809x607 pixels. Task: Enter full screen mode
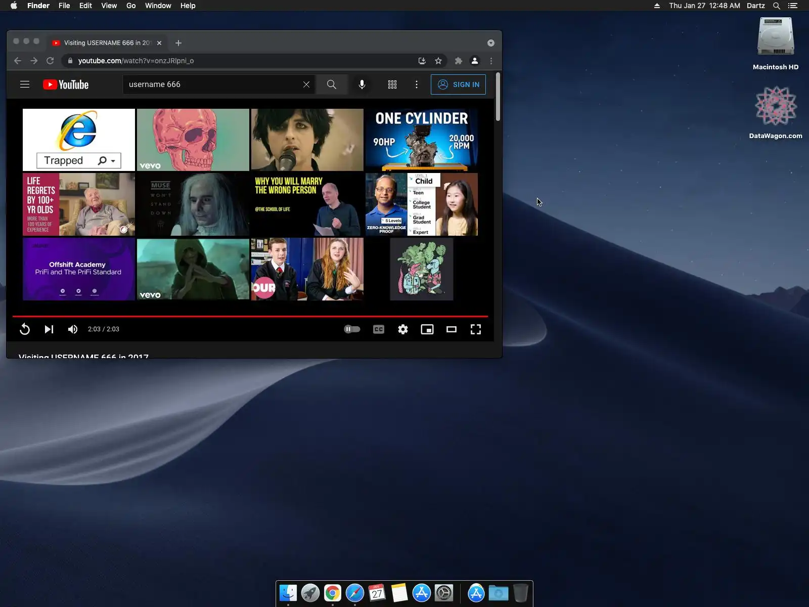pos(476,329)
